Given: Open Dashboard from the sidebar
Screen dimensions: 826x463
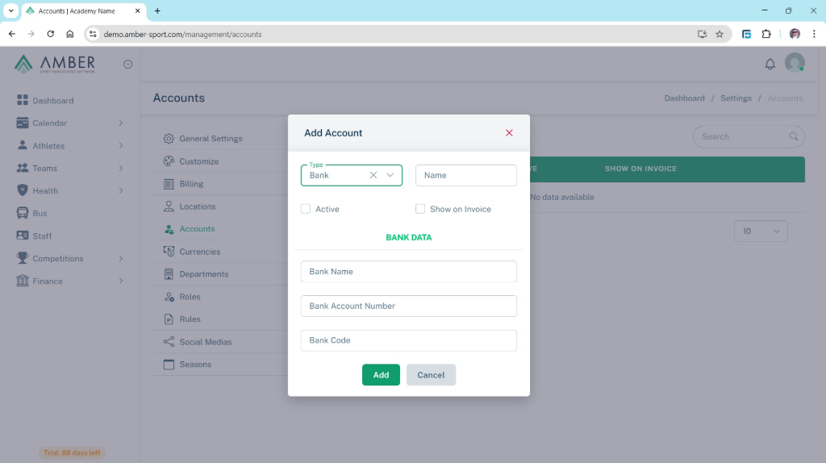Looking at the screenshot, I should pos(52,101).
